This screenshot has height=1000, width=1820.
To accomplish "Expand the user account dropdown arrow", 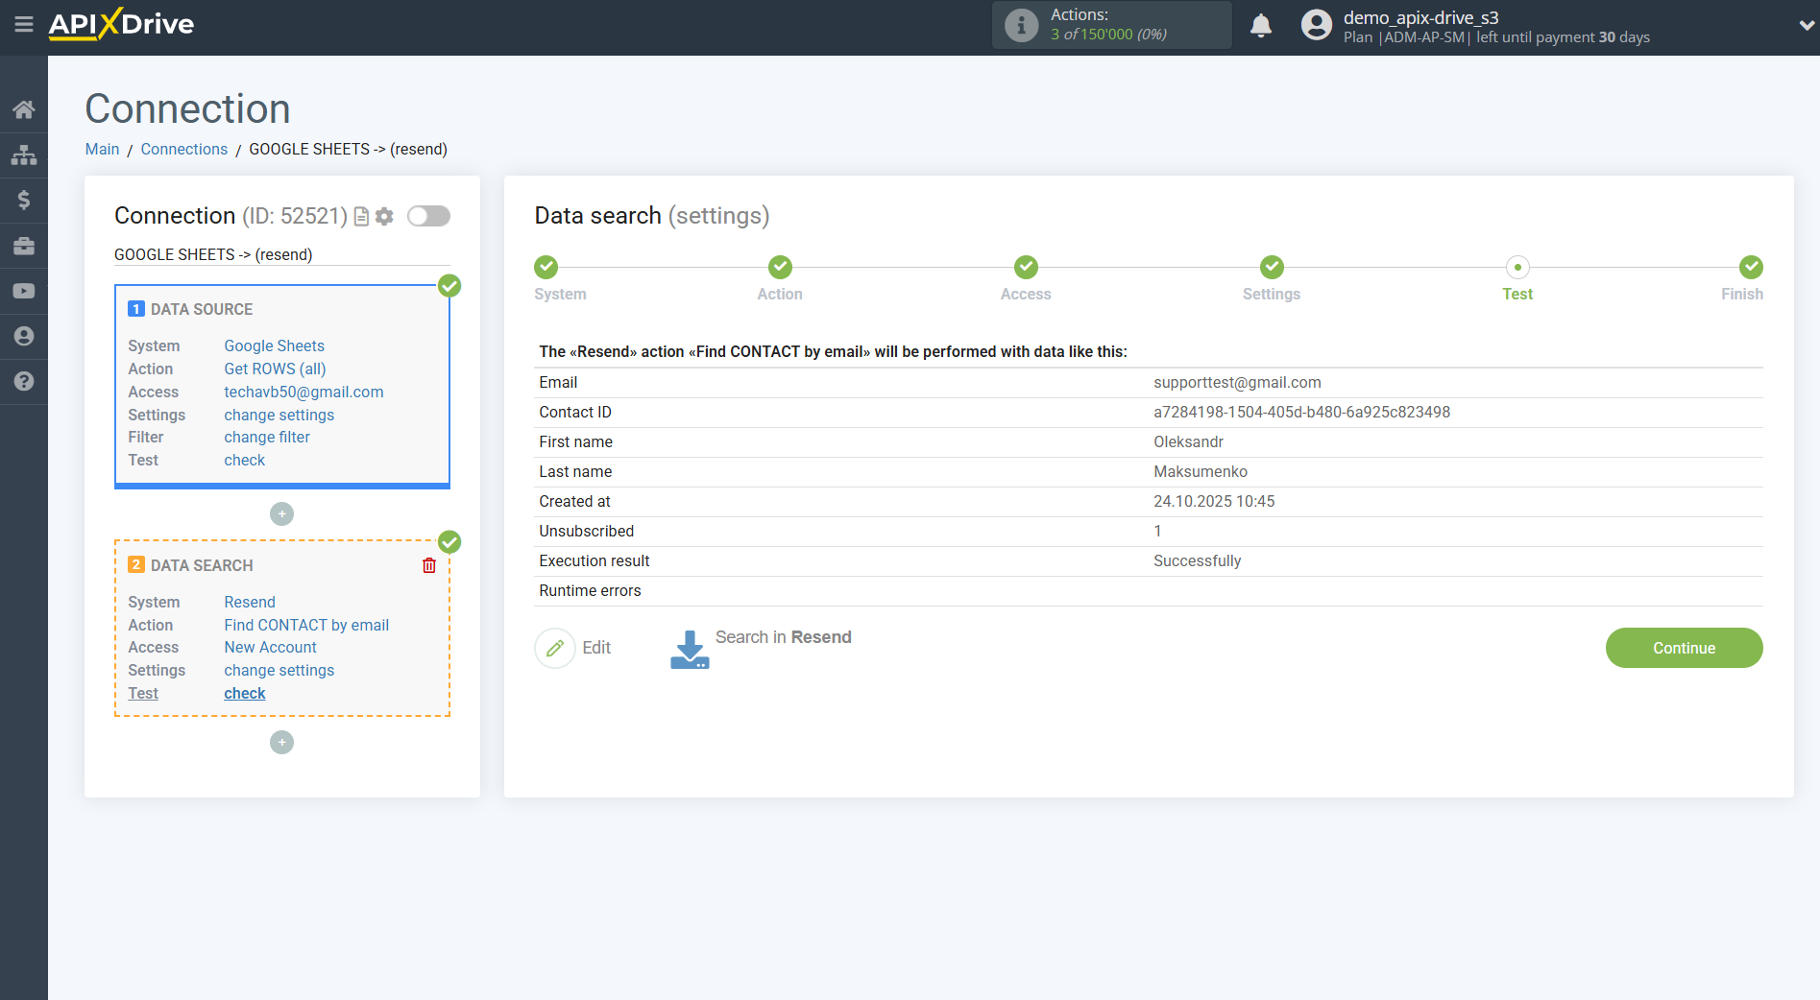I will coord(1806,26).
